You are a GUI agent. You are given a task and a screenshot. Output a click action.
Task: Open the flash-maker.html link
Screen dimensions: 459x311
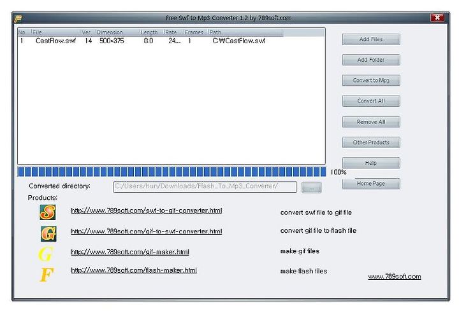pyautogui.click(x=134, y=270)
